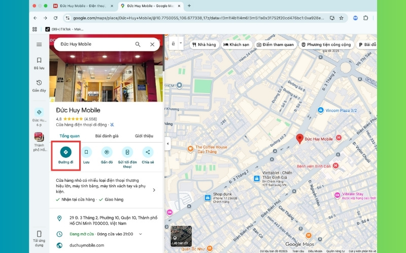Click the Vincom Plaza 3/2 map marker
Image resolution: width=406 pixels, height=253 pixels.
click(321, 110)
